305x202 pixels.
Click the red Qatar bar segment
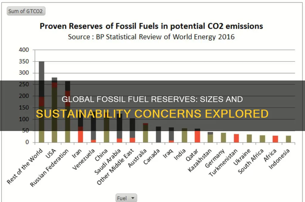(197, 137)
